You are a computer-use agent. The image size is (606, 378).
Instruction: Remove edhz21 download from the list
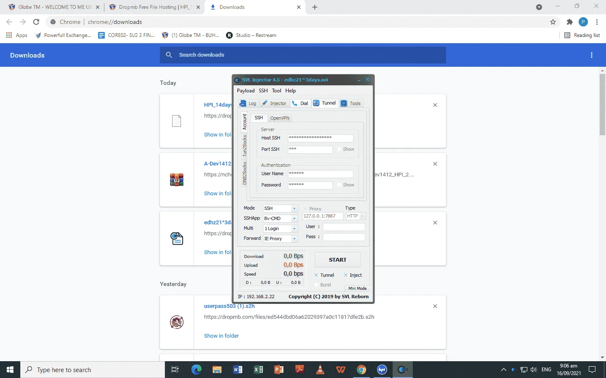click(435, 223)
